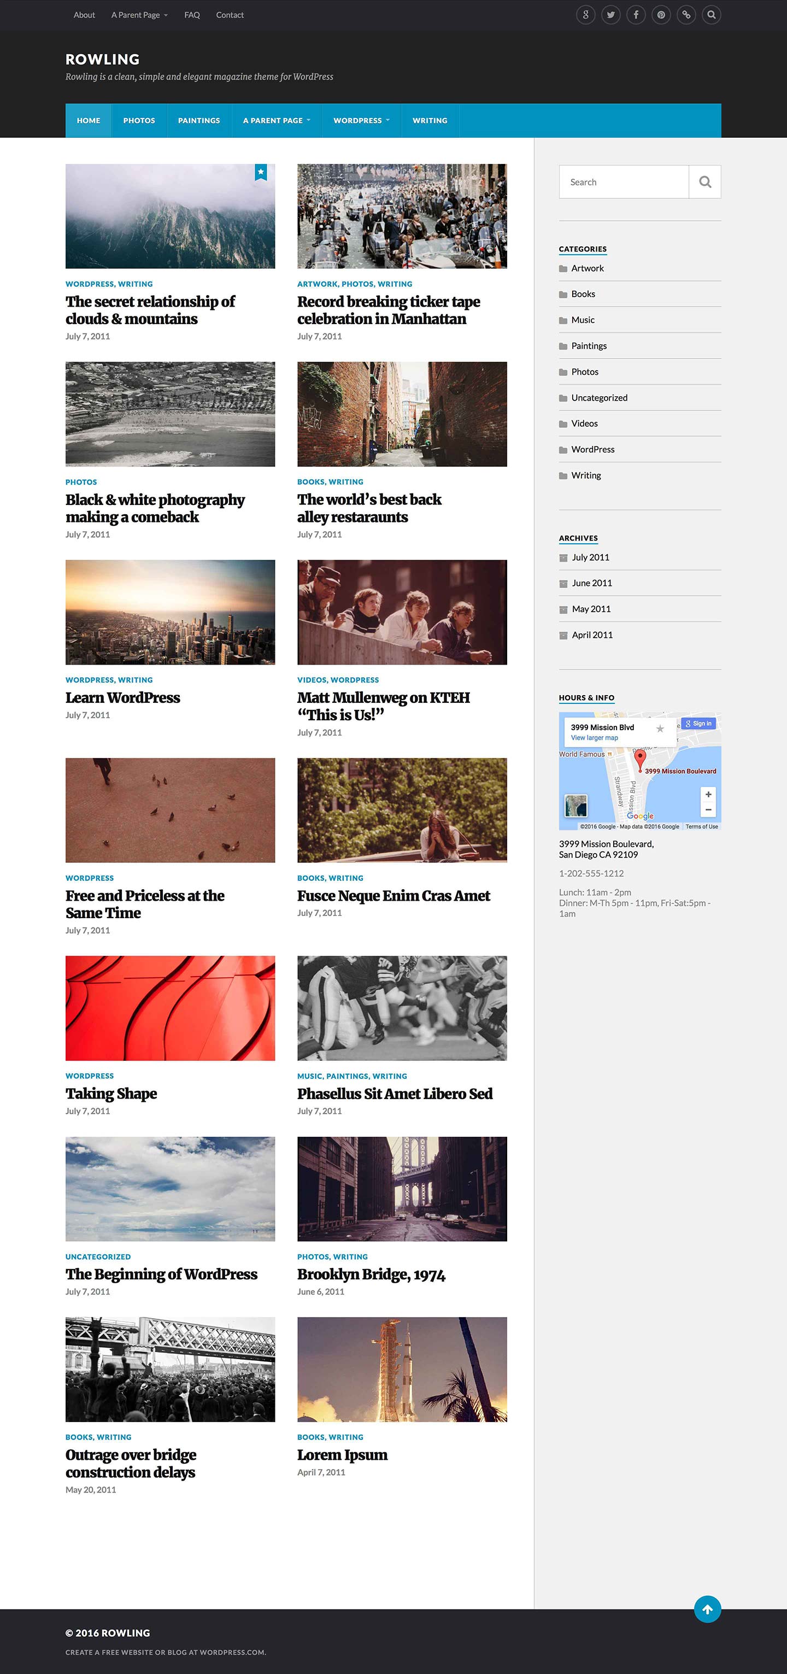This screenshot has height=1674, width=787.
Task: Expand the WordPress navigation dropdown
Action: tap(361, 120)
